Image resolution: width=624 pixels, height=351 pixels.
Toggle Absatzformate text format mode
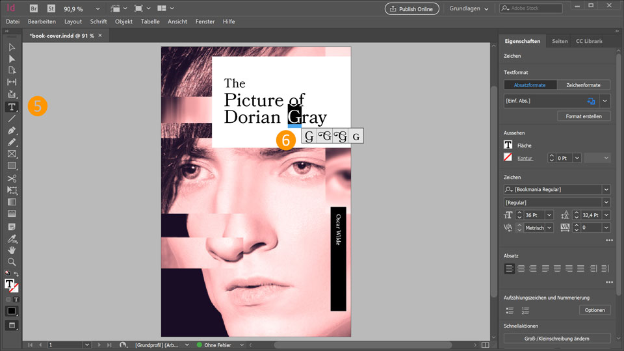click(530, 85)
